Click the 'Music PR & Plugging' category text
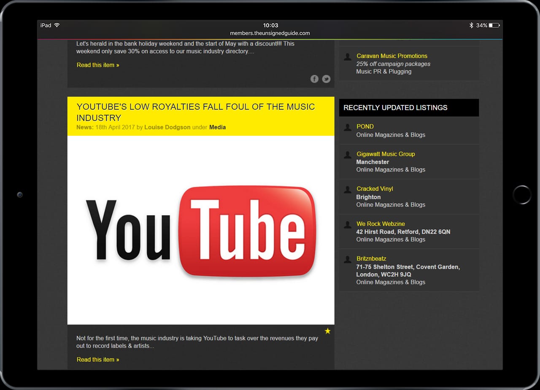The image size is (540, 390). (383, 72)
